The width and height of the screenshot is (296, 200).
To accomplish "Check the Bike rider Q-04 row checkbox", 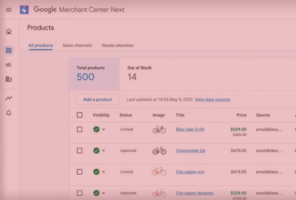I will click(80, 129).
